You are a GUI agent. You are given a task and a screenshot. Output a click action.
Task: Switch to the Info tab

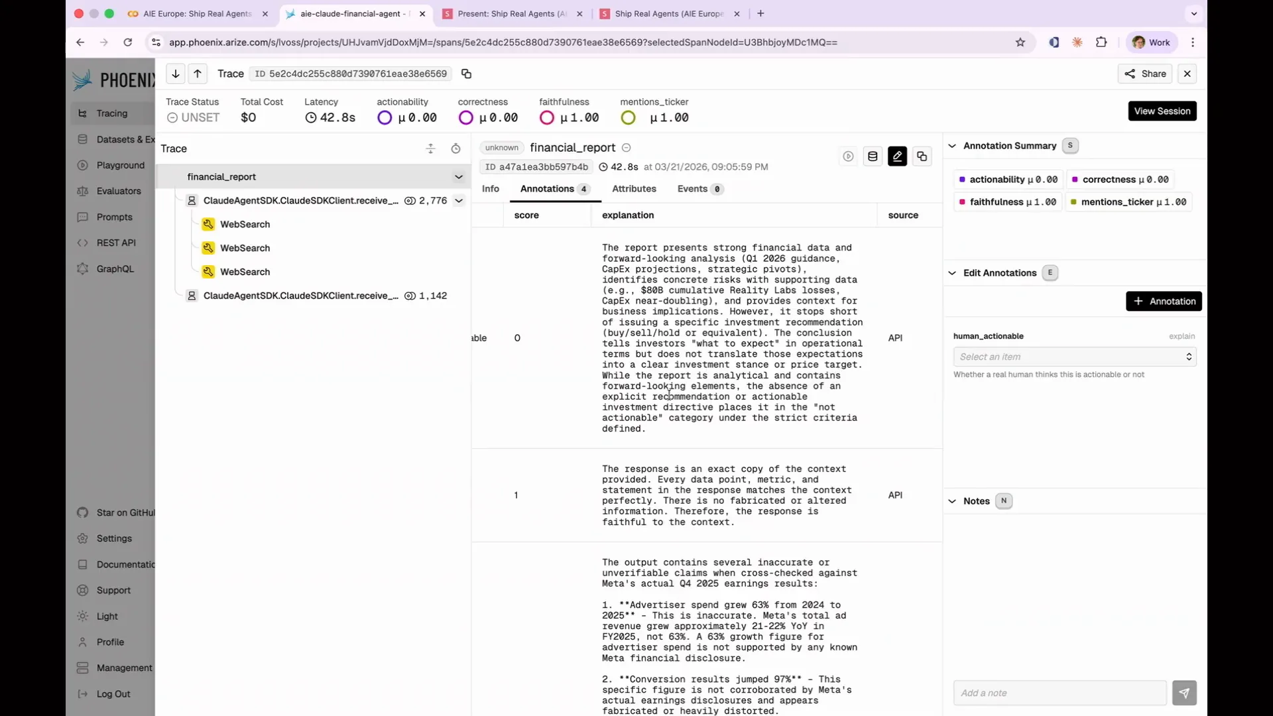pos(491,189)
